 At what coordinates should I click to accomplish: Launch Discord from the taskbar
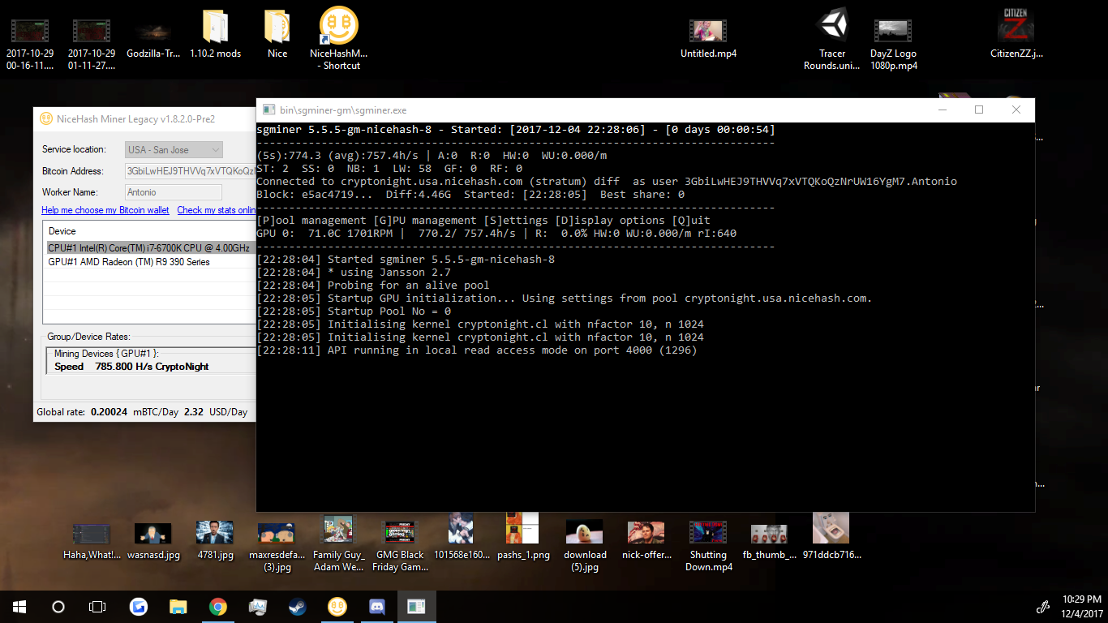(376, 606)
